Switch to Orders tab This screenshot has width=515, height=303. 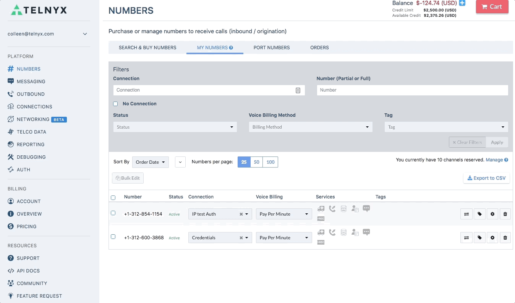[x=319, y=48]
